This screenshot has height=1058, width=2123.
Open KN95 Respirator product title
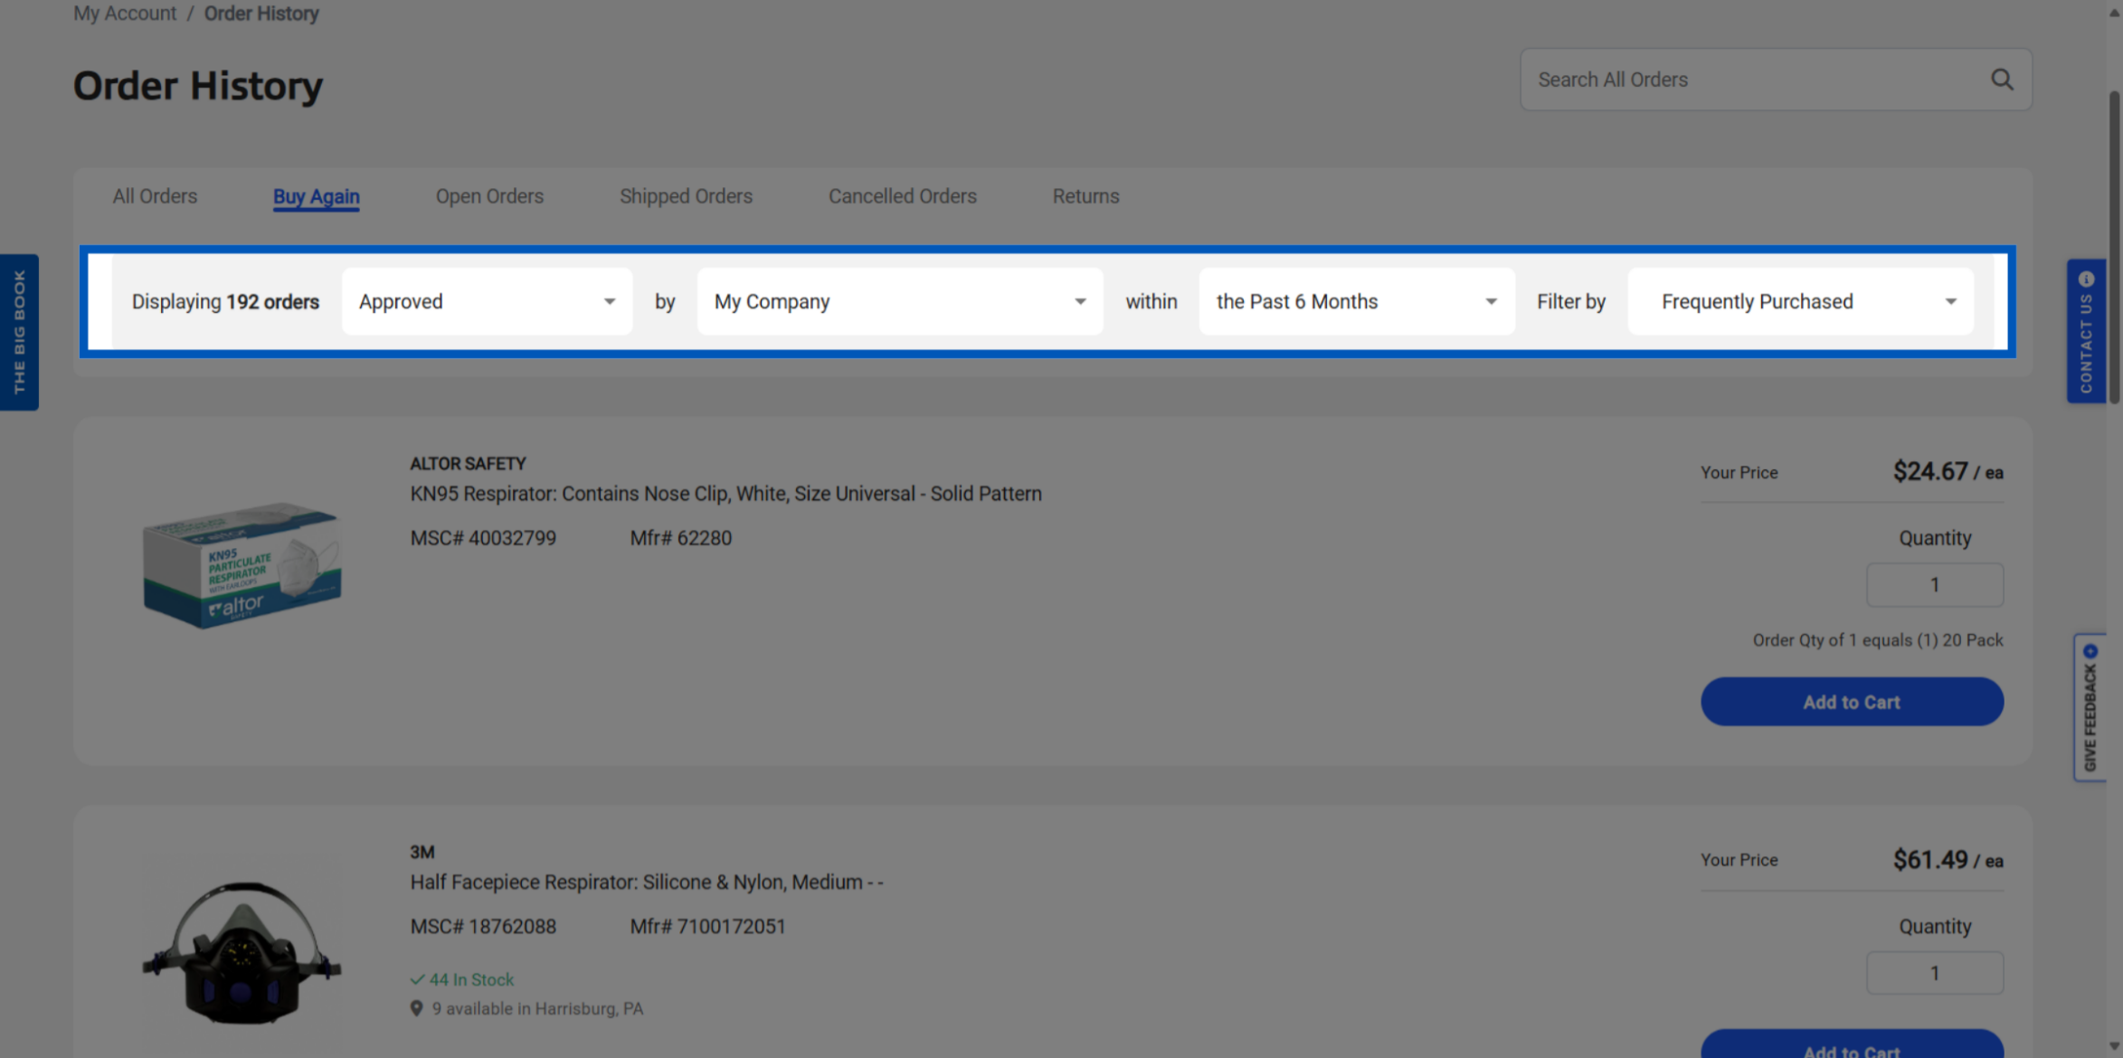[725, 494]
